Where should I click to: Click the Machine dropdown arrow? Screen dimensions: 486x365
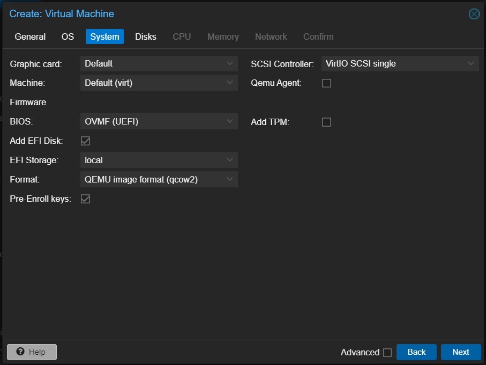click(230, 83)
